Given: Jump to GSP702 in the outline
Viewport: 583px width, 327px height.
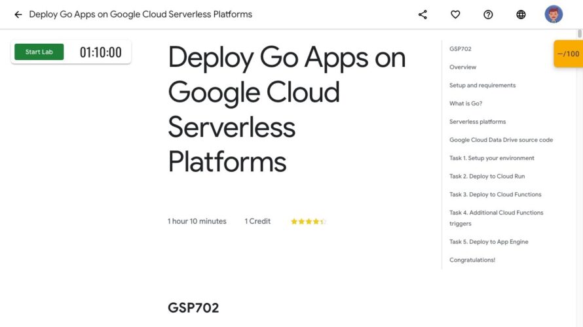Looking at the screenshot, I should pos(461,49).
